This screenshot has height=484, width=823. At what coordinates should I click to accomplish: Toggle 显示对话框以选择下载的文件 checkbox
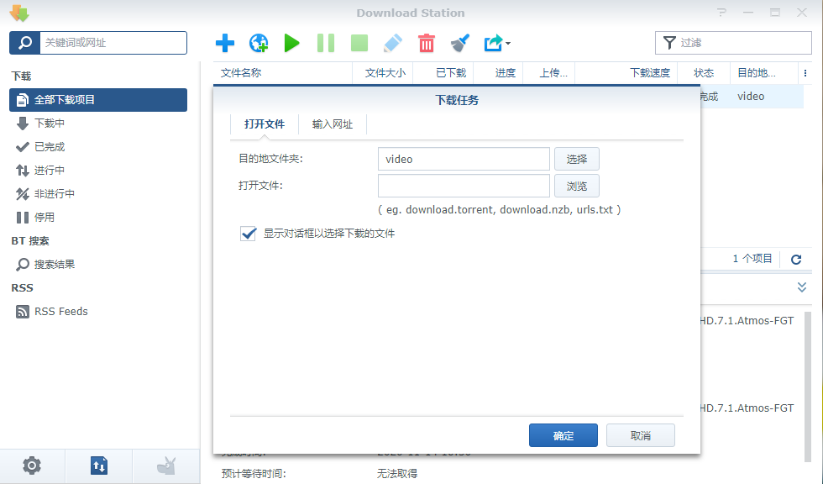(x=249, y=234)
